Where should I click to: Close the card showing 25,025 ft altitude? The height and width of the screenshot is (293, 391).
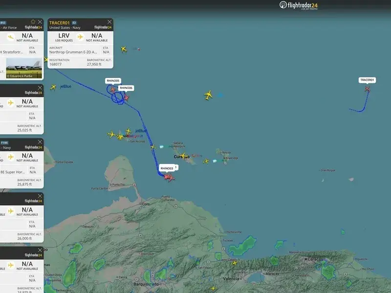tap(40, 88)
